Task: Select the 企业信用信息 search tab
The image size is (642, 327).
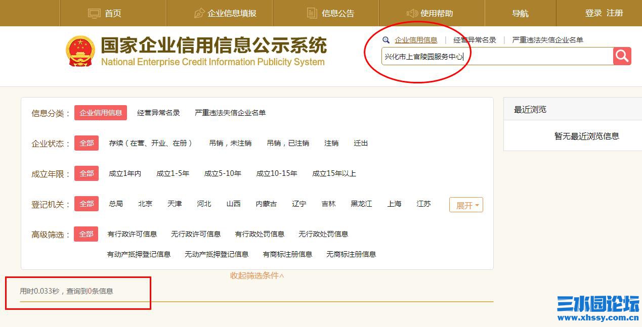Action: [416, 40]
